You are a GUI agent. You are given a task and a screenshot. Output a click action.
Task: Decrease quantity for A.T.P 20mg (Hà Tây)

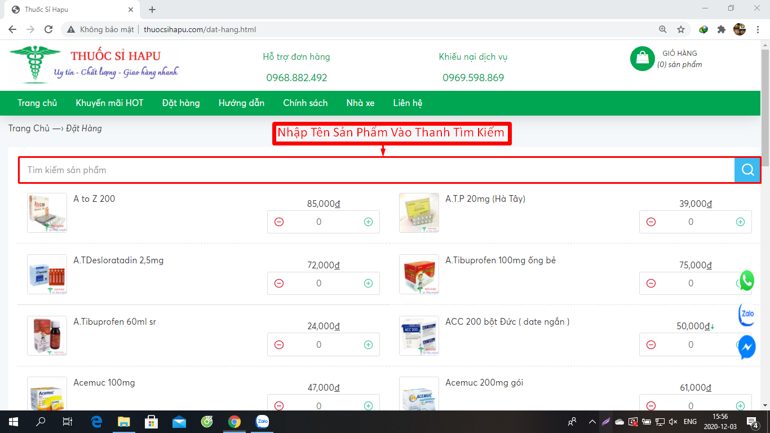click(x=651, y=222)
